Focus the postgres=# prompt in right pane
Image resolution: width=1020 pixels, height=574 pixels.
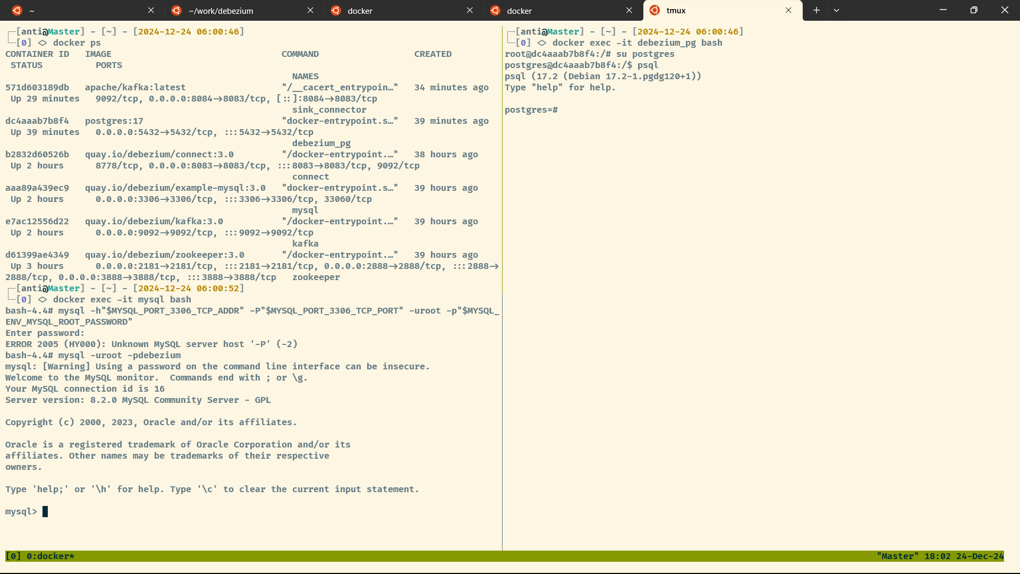(531, 110)
